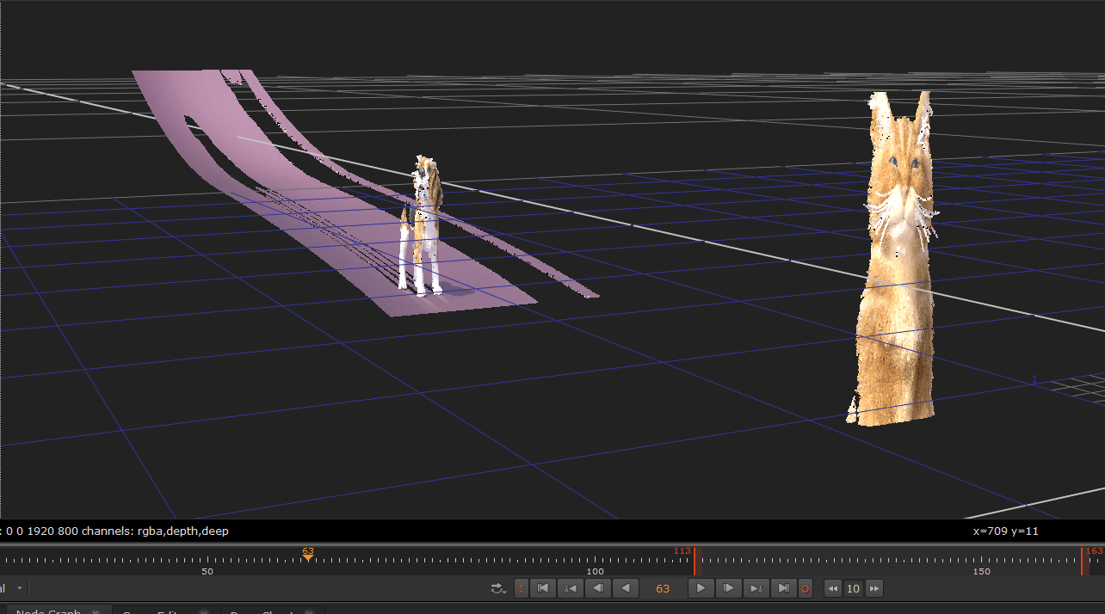Image resolution: width=1105 pixels, height=614 pixels.
Task: Click the fast rewind icon
Action: 834,588
